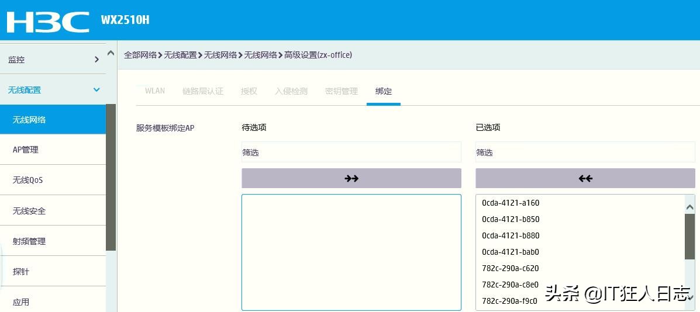The image size is (700, 312).
Task: Switch to the 入侵检测 tab
Action: tap(291, 91)
